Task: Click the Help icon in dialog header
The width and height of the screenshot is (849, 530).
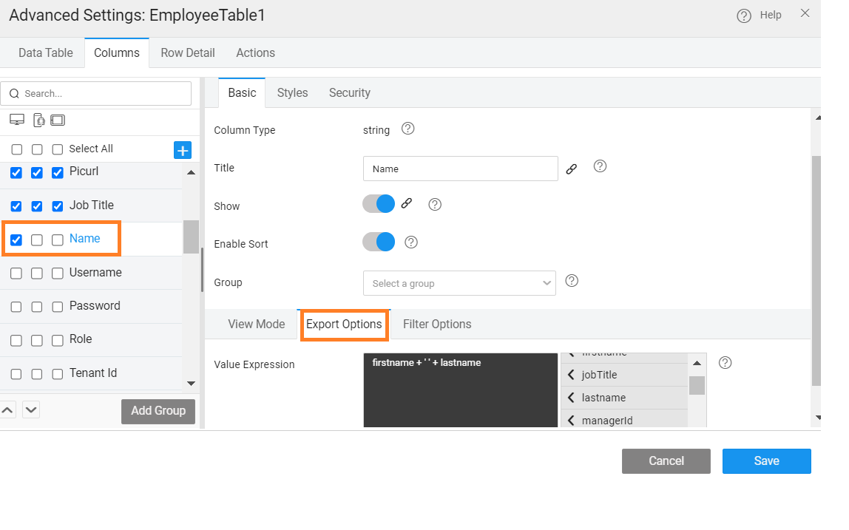Action: click(744, 16)
